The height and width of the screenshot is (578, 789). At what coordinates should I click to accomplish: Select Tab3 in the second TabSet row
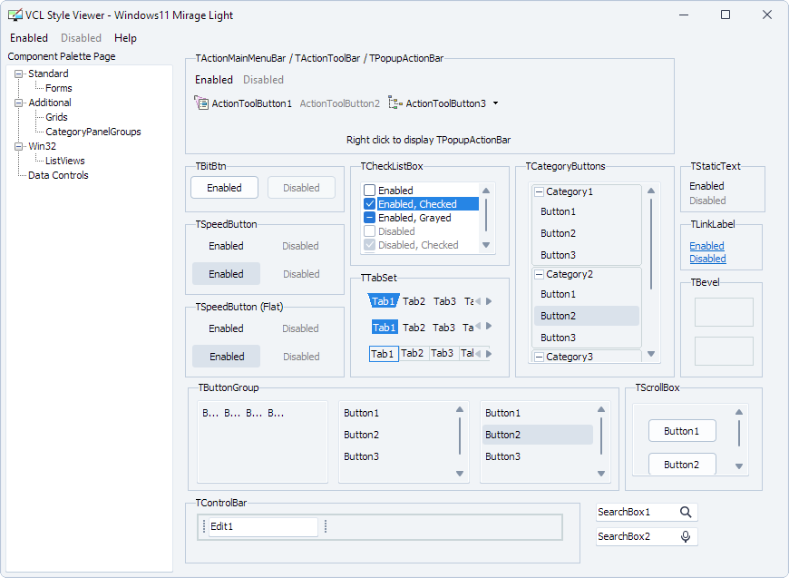(x=443, y=328)
